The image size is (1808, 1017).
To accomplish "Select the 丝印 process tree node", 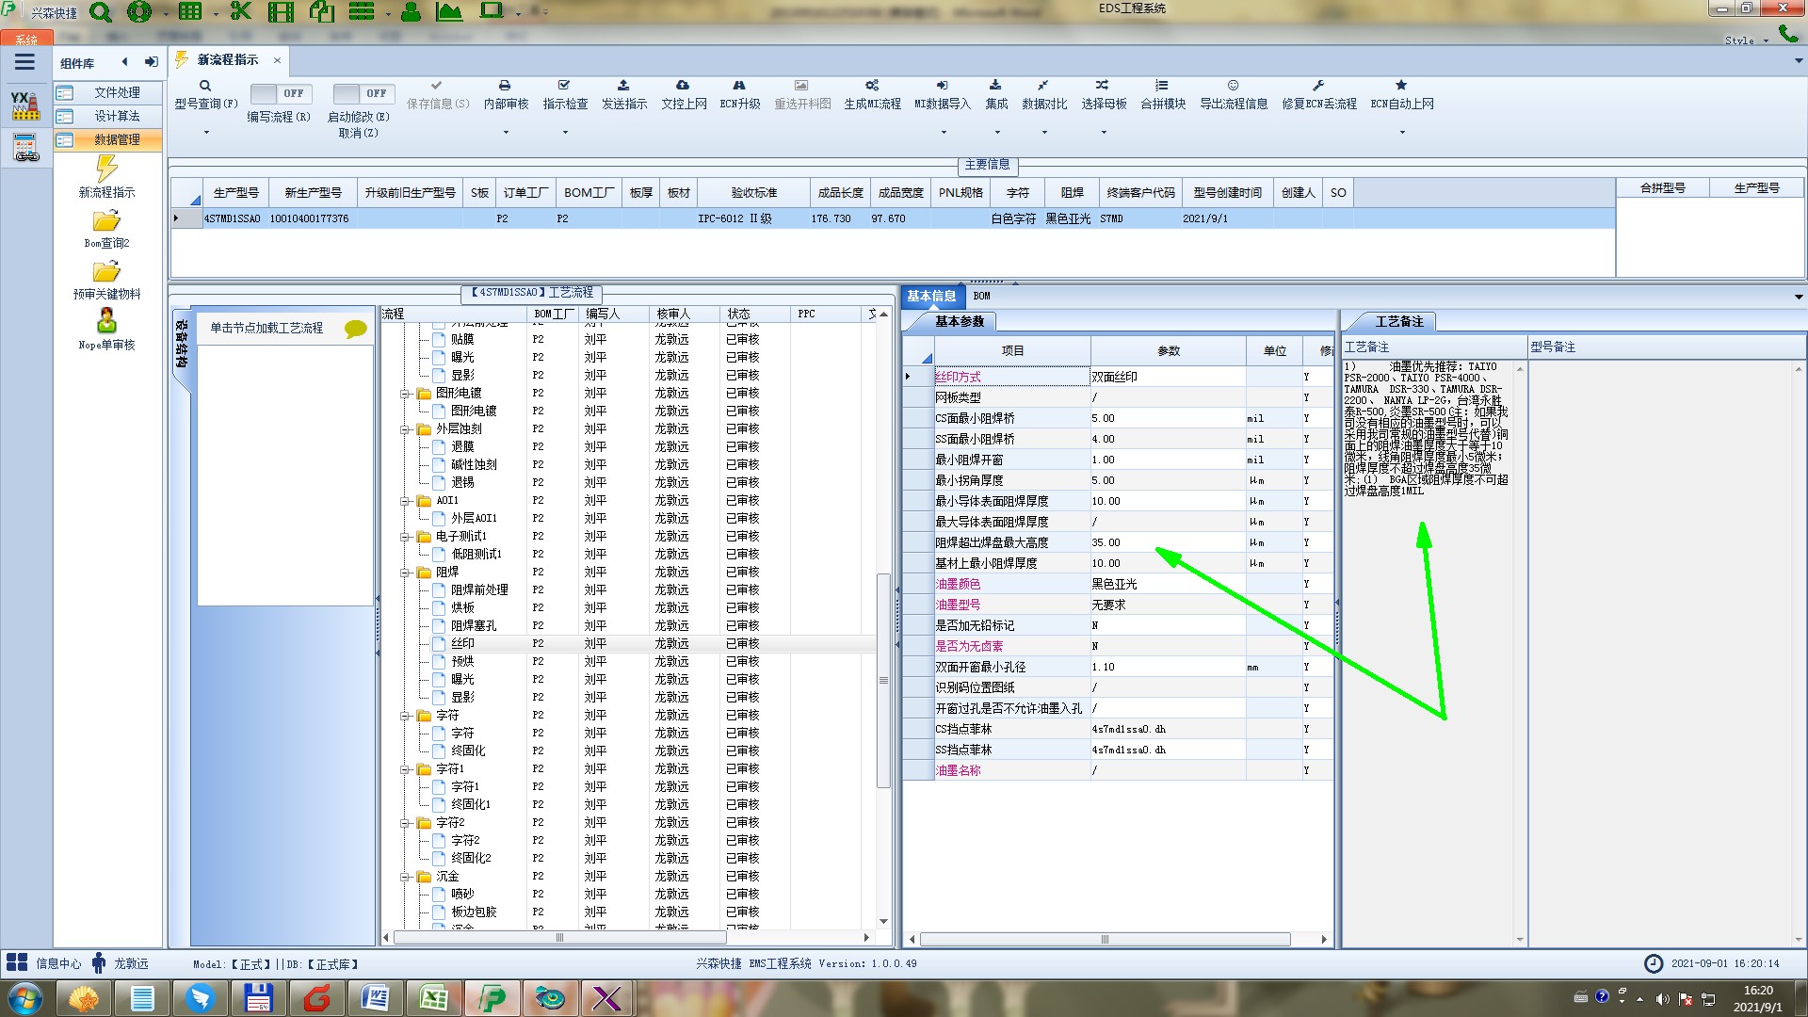I will (x=462, y=644).
